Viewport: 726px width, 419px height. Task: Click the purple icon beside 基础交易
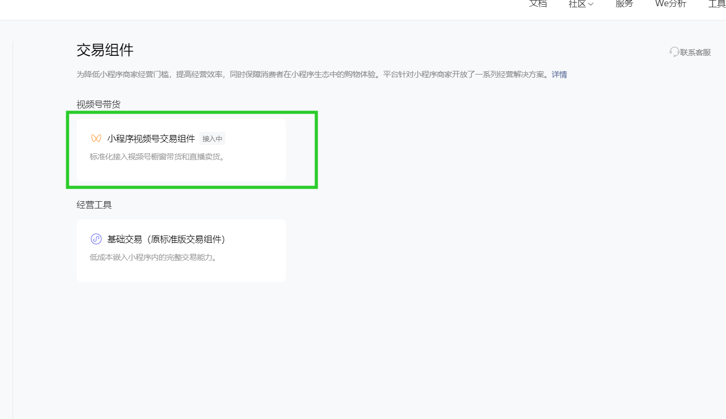tap(96, 239)
